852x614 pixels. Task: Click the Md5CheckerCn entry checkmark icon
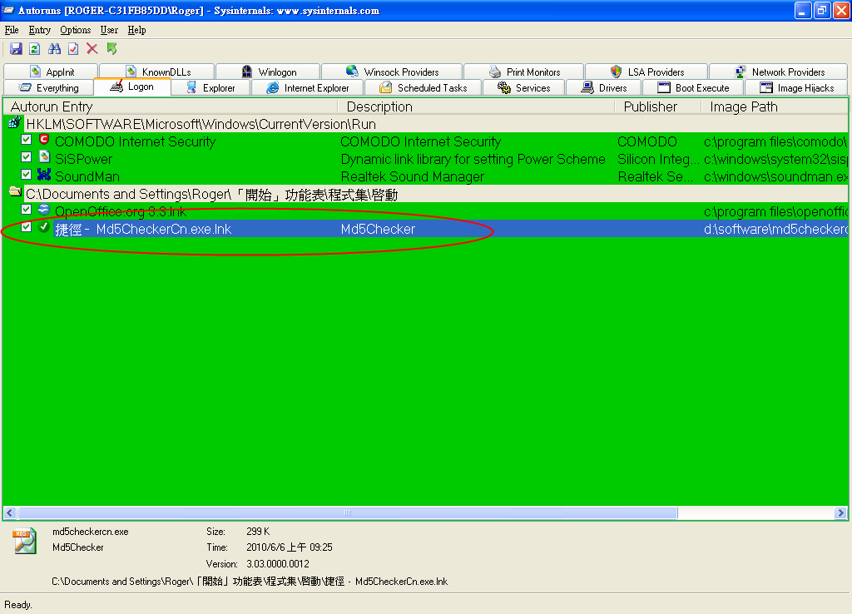45,227
